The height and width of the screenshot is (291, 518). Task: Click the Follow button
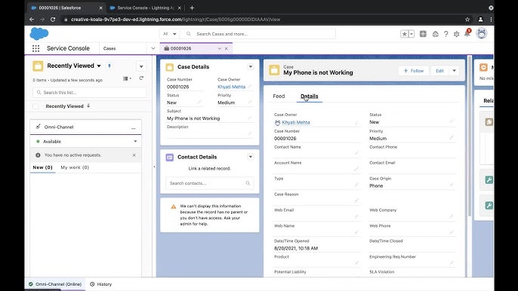tap(414, 71)
